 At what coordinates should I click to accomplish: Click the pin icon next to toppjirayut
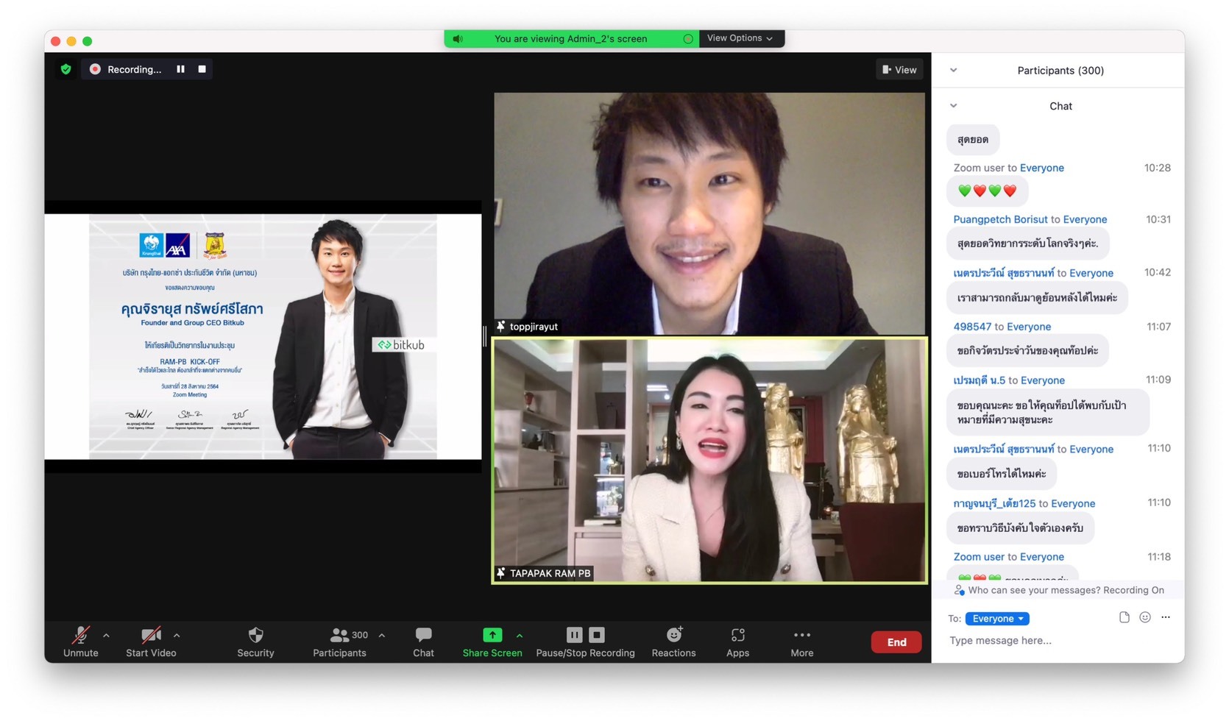501,327
